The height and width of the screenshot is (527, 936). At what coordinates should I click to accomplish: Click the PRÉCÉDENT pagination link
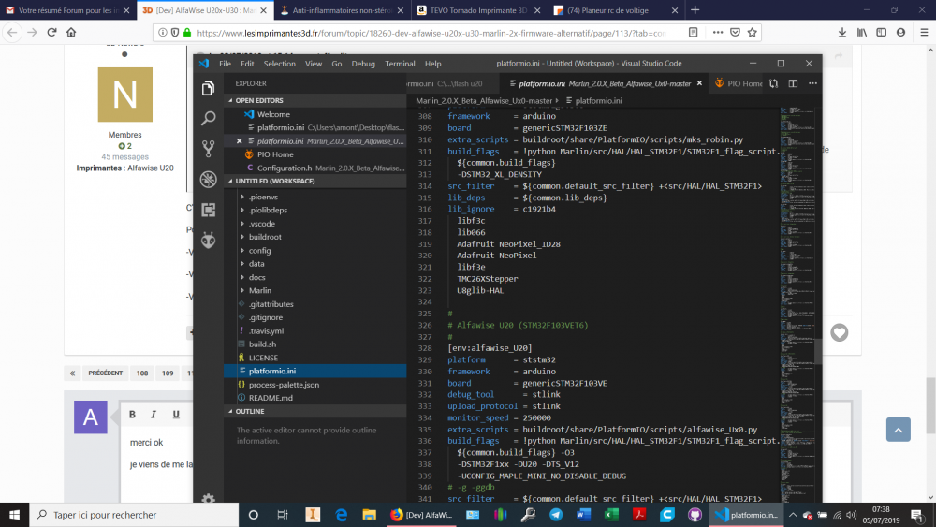(105, 373)
